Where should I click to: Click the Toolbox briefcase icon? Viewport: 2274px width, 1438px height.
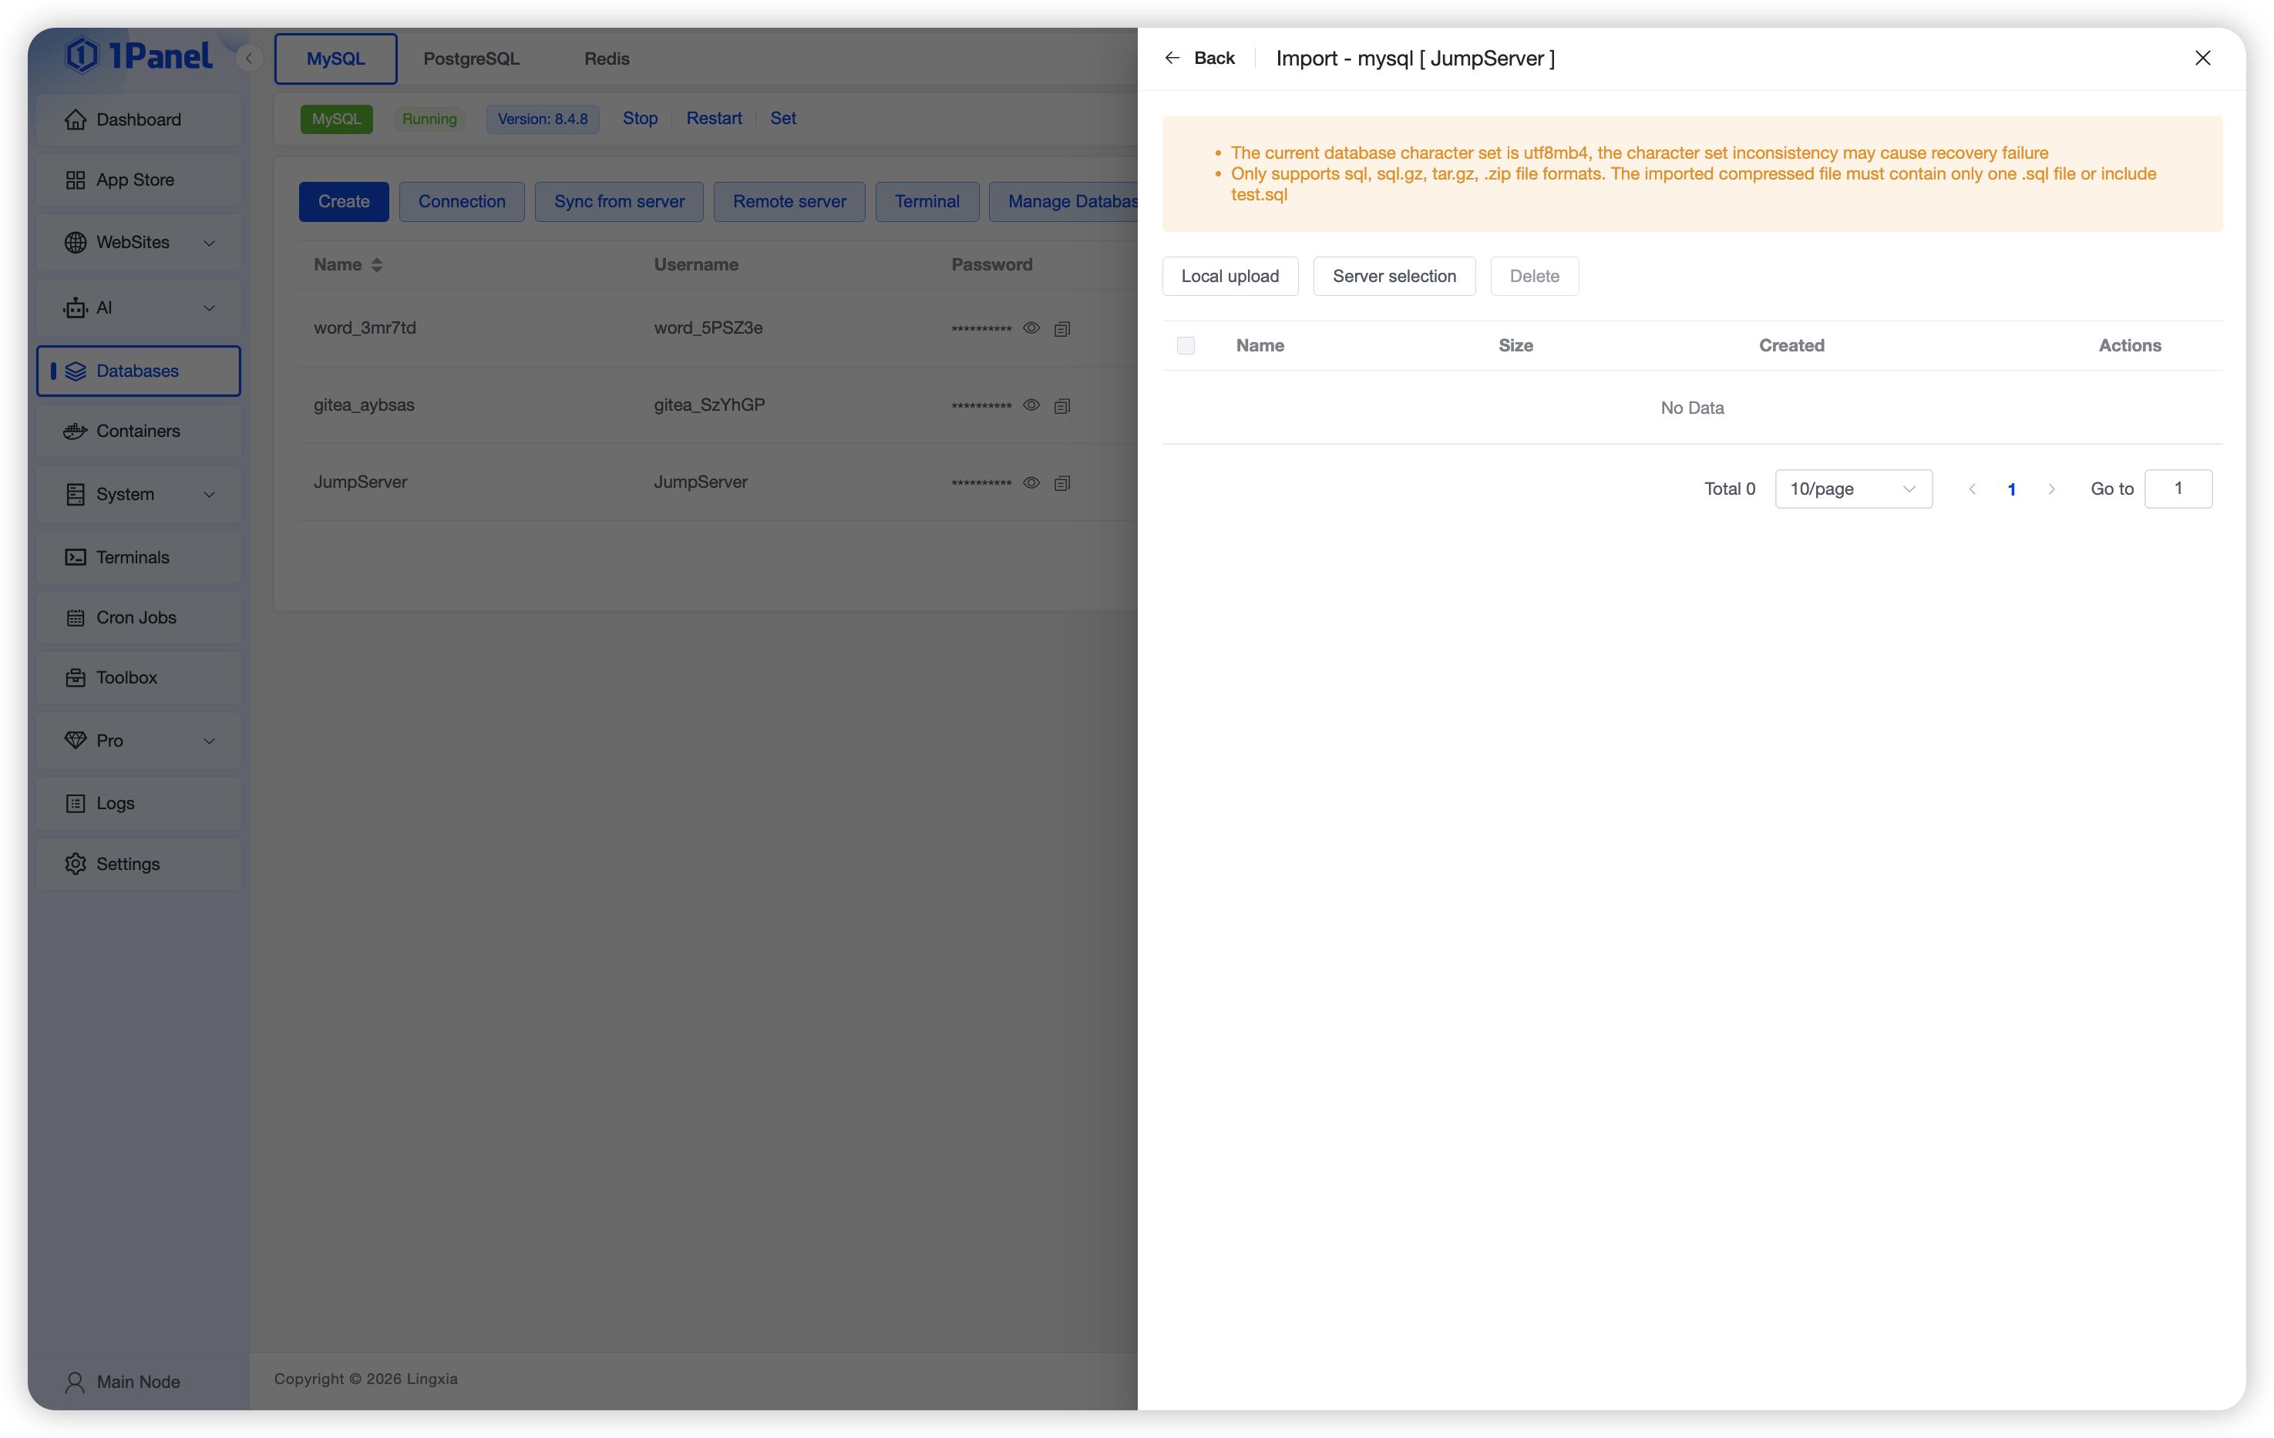pos(75,678)
